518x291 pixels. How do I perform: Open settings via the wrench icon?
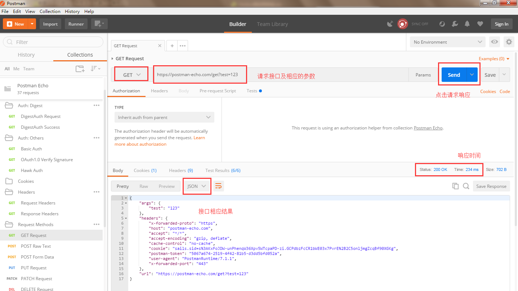pos(455,24)
